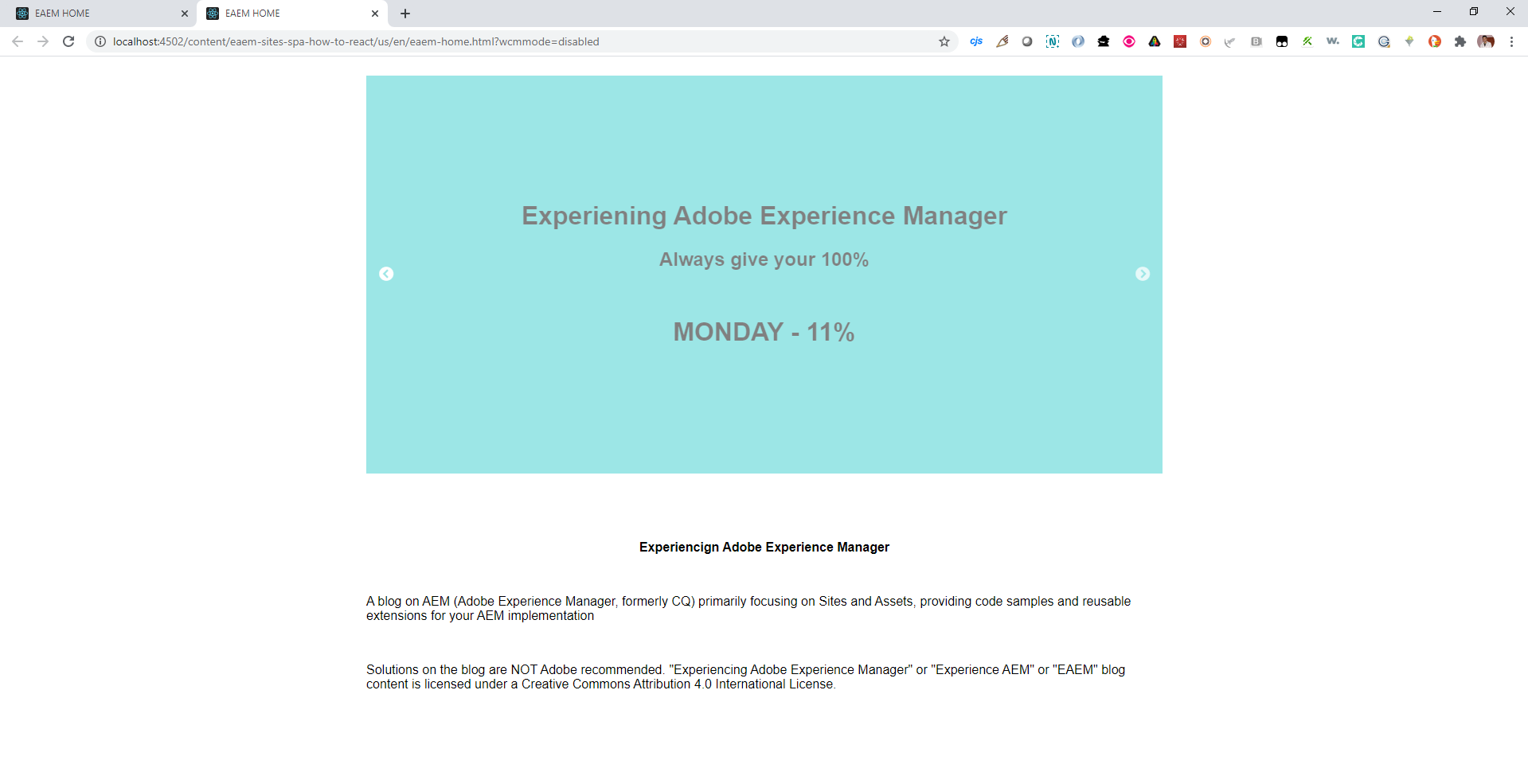Viewport: 1528px width, 768px height.
Task: Click the forward navigation arrow
Action: click(x=43, y=41)
